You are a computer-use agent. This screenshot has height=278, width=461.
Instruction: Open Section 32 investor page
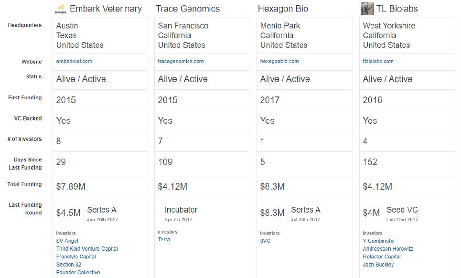point(69,265)
